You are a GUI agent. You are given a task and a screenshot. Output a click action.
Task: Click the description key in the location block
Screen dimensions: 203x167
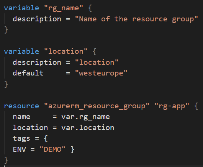point(37,63)
